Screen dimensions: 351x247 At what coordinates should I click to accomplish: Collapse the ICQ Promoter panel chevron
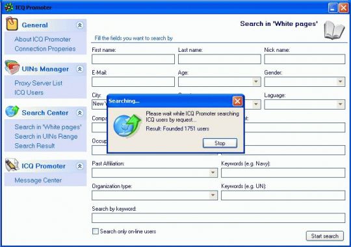pyautogui.click(x=80, y=166)
